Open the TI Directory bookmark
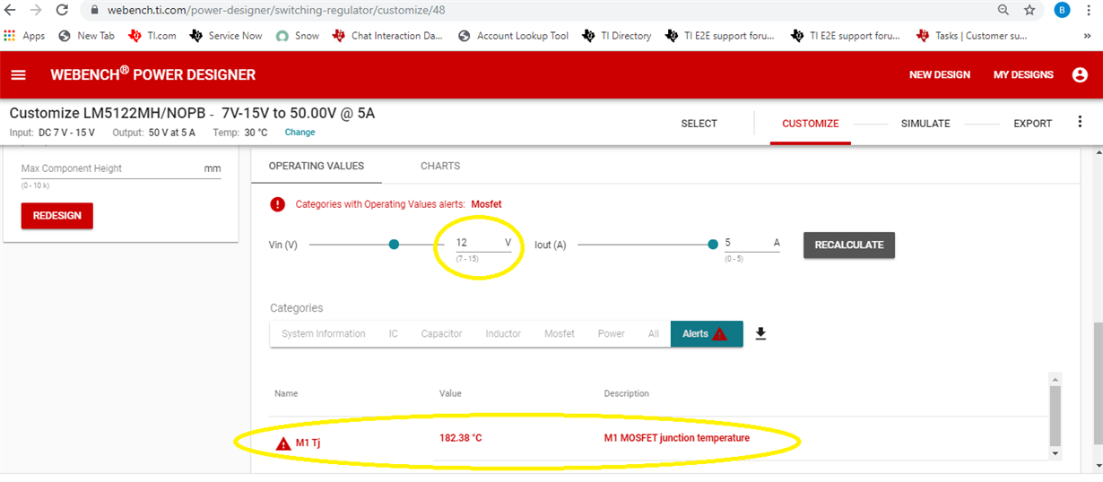Screen dimensions: 1103x482 point(617,36)
